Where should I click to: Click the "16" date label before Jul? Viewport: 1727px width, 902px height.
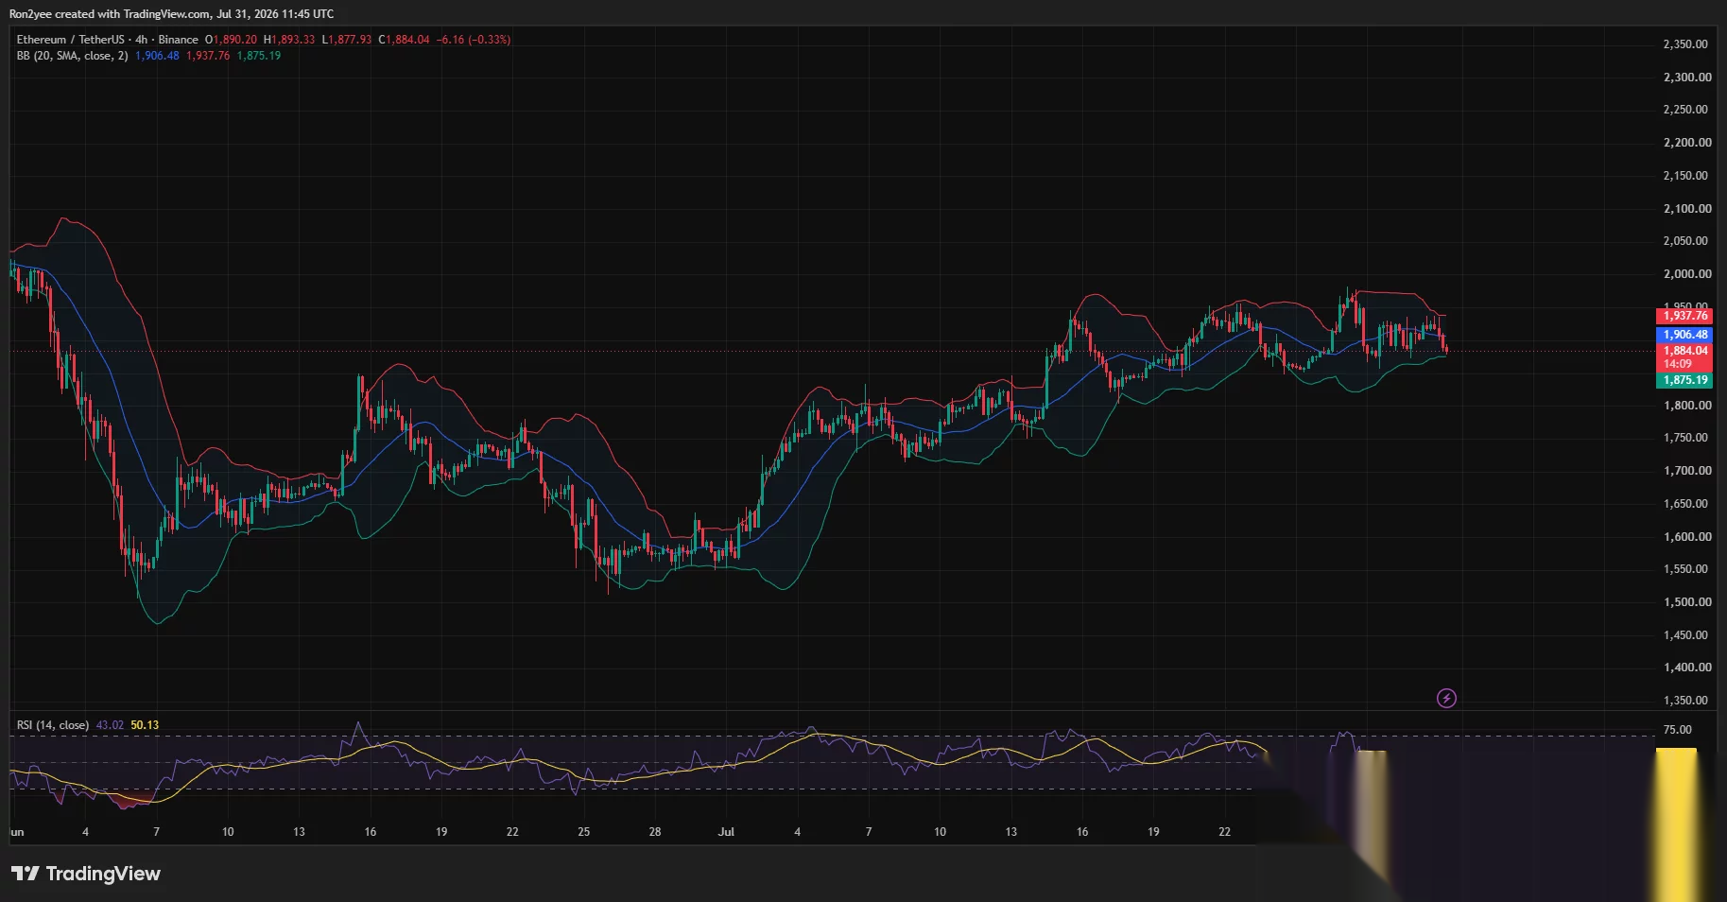click(371, 832)
